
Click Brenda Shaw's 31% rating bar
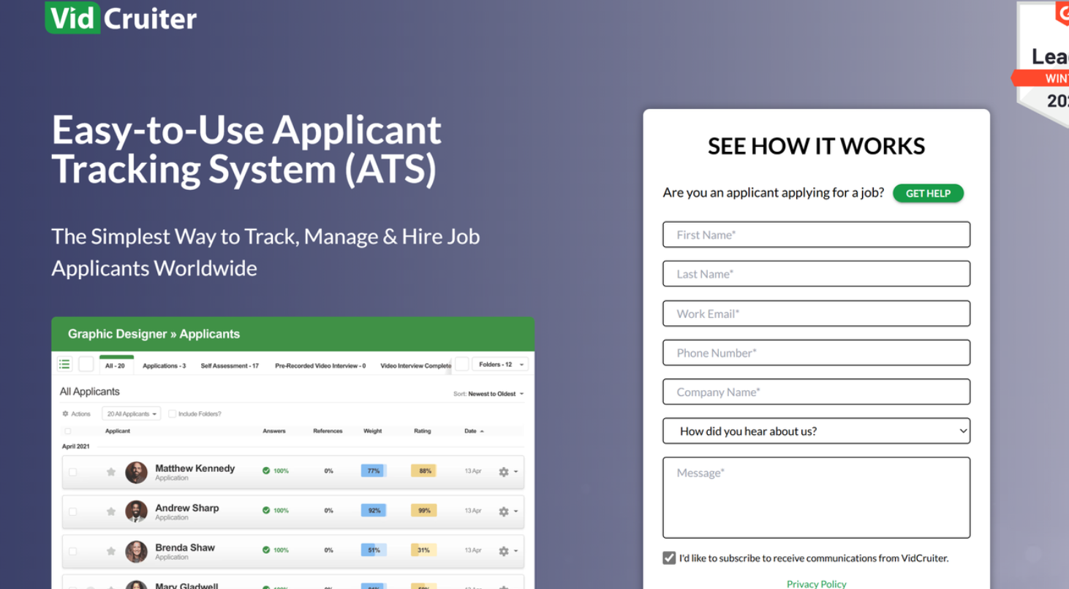[424, 550]
